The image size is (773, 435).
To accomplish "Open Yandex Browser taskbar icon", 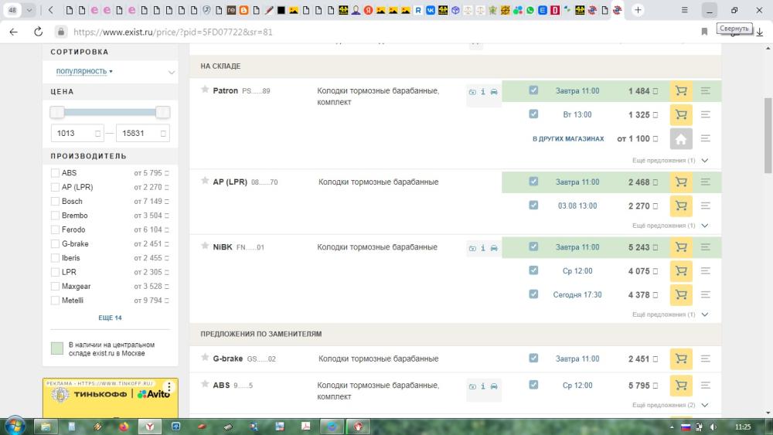I will click(x=149, y=427).
